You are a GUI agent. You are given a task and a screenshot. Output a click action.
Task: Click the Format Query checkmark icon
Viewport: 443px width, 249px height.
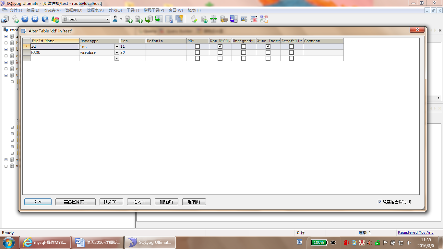click(194, 19)
